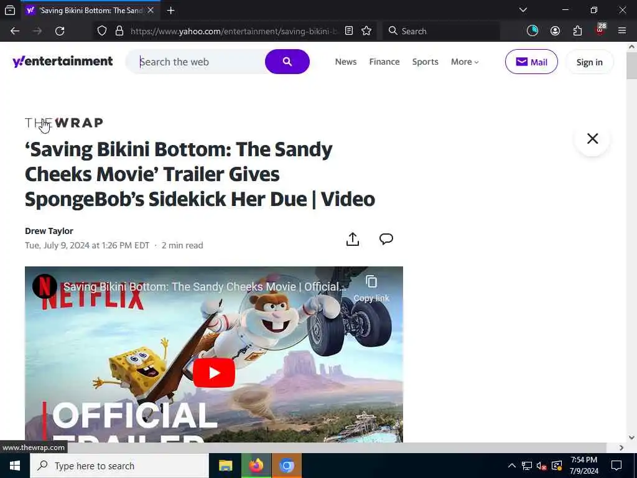Open the Firefox account icon
637x478 pixels.
tap(555, 31)
